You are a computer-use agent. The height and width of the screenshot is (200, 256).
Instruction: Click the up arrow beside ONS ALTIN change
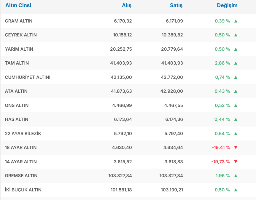[x=236, y=105]
